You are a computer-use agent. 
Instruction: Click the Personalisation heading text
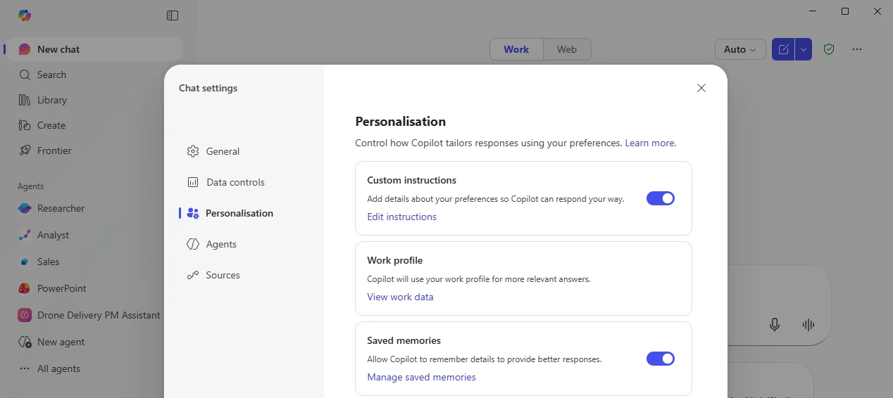coord(401,122)
